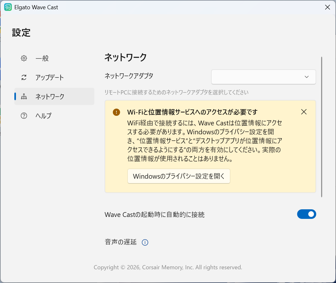Click the 音声の遅延 label
The height and width of the screenshot is (283, 336).
tap(121, 242)
